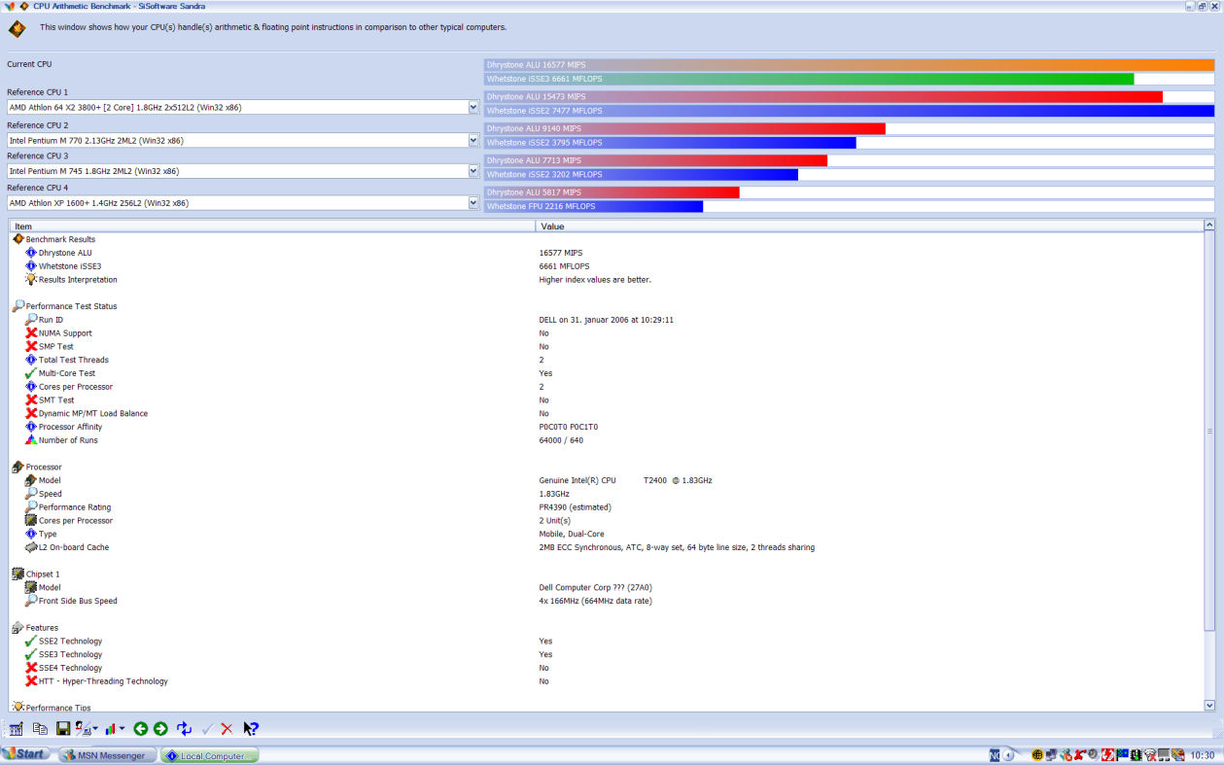The image size is (1224, 765).
Task: Click the 'Mobile, Dual-Core' type value
Action: 572,534
